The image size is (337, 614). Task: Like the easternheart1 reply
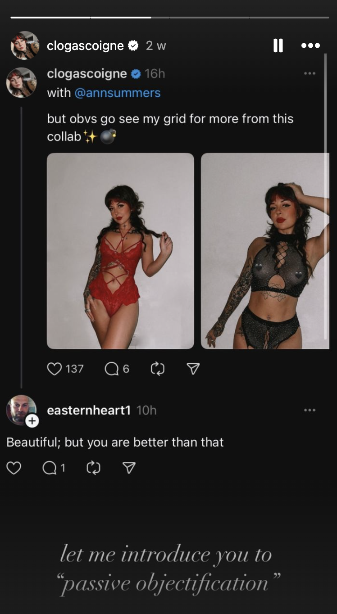(14, 468)
